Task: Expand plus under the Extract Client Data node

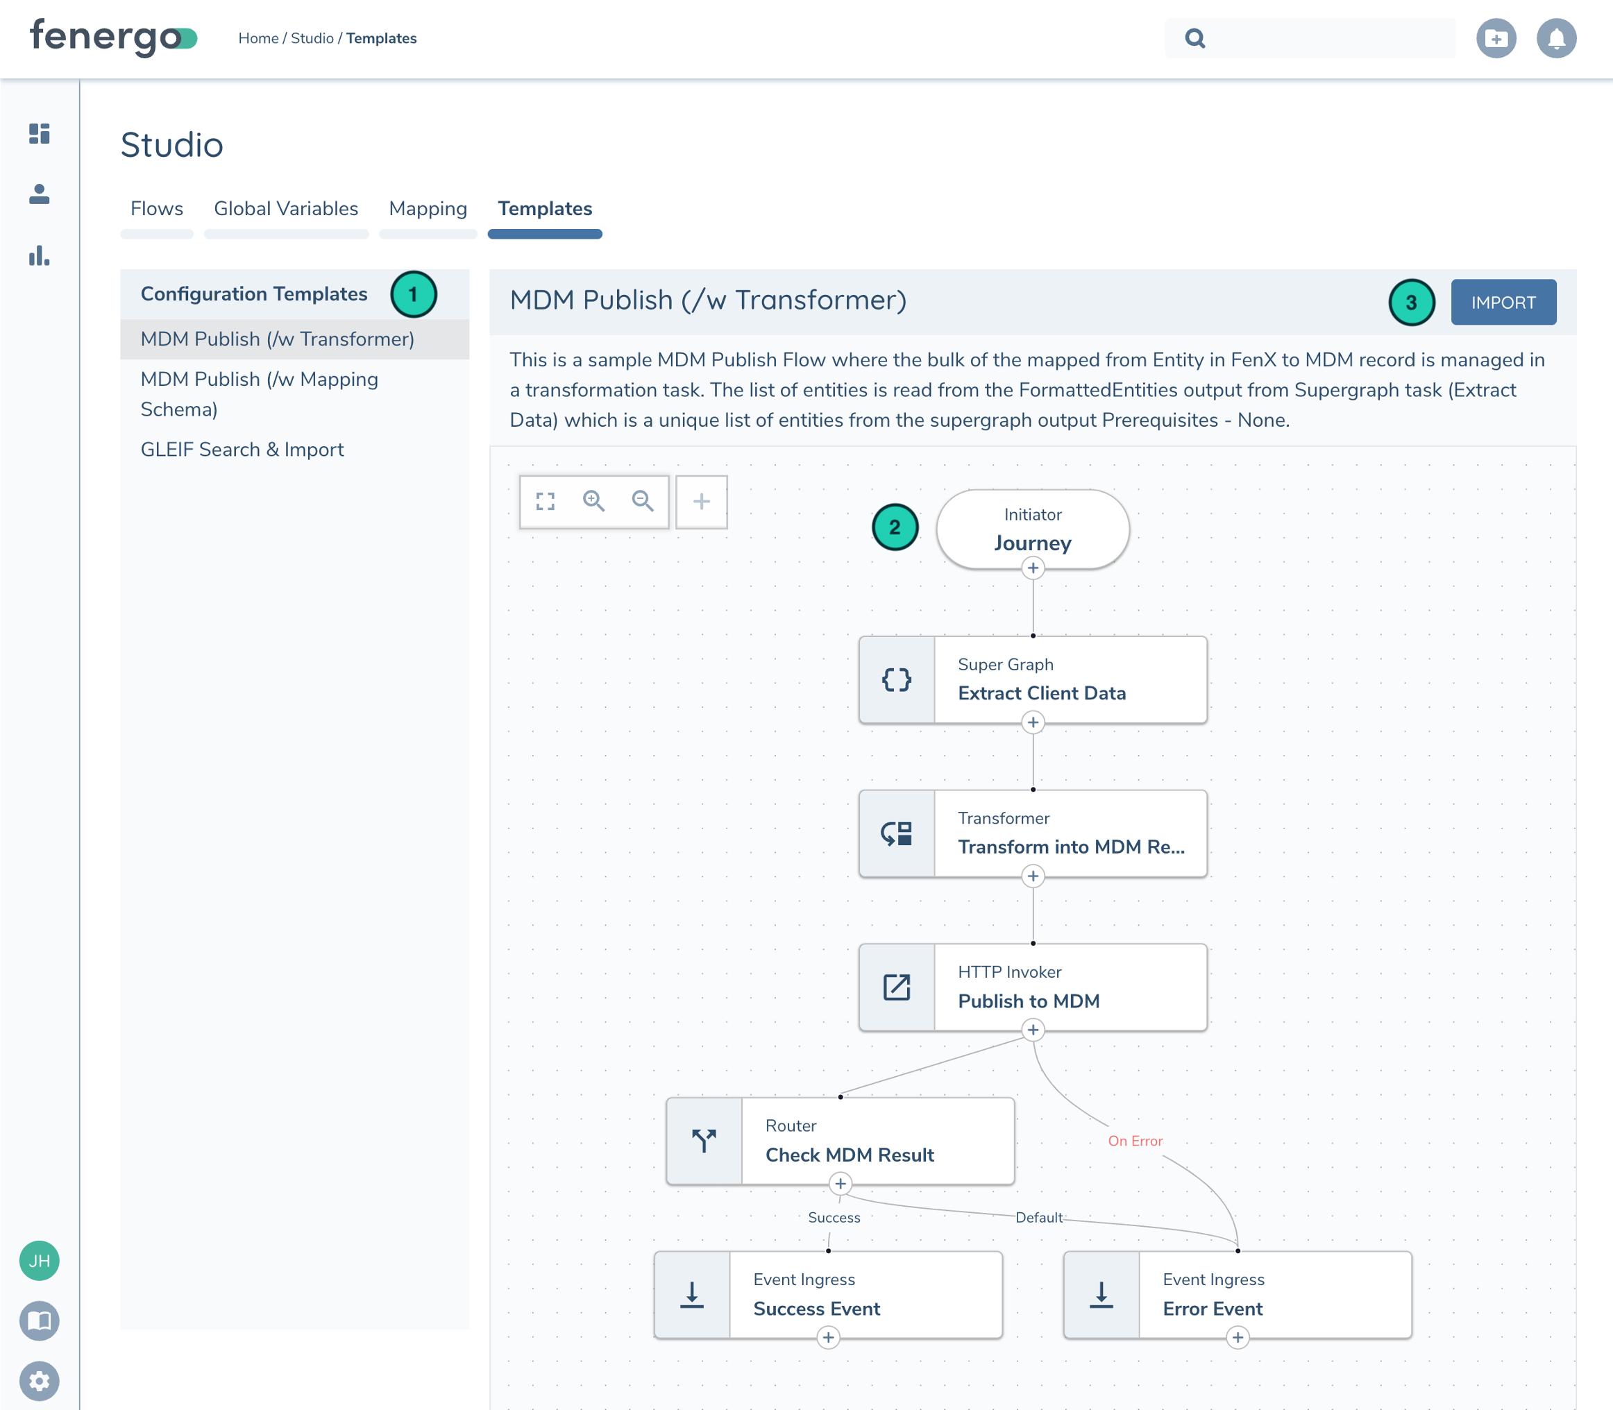Action: point(1032,722)
